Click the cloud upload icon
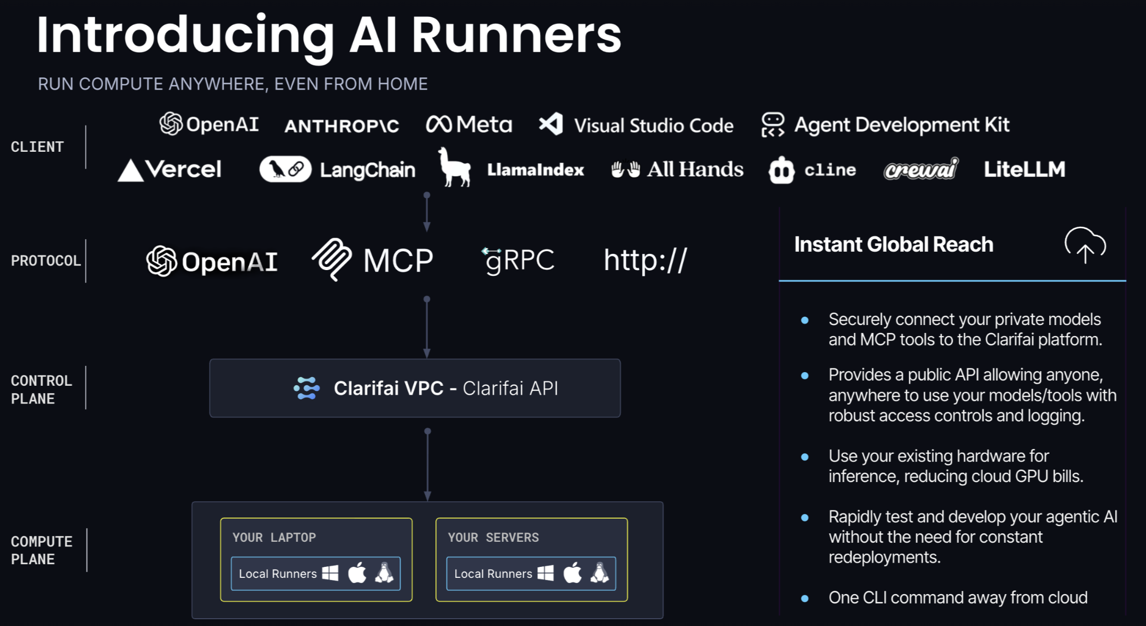Image resolution: width=1146 pixels, height=626 pixels. pyautogui.click(x=1085, y=245)
